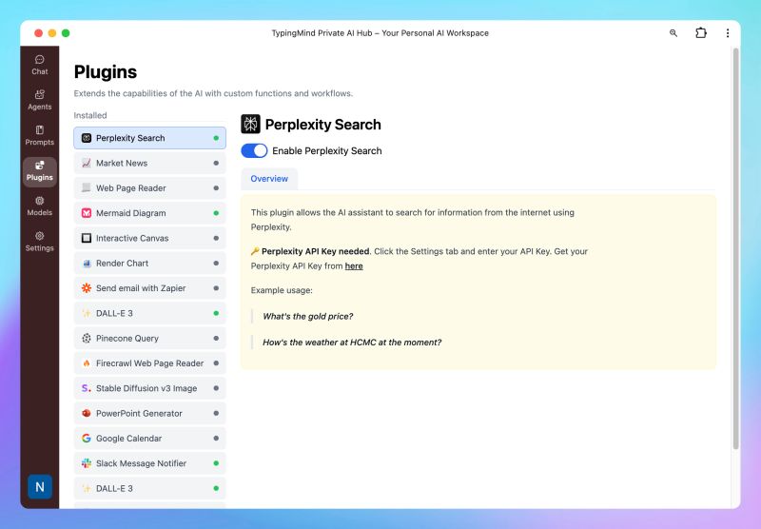Screen dimensions: 761x529
Task: Select the Google Calendar plugin
Action: (x=150, y=439)
